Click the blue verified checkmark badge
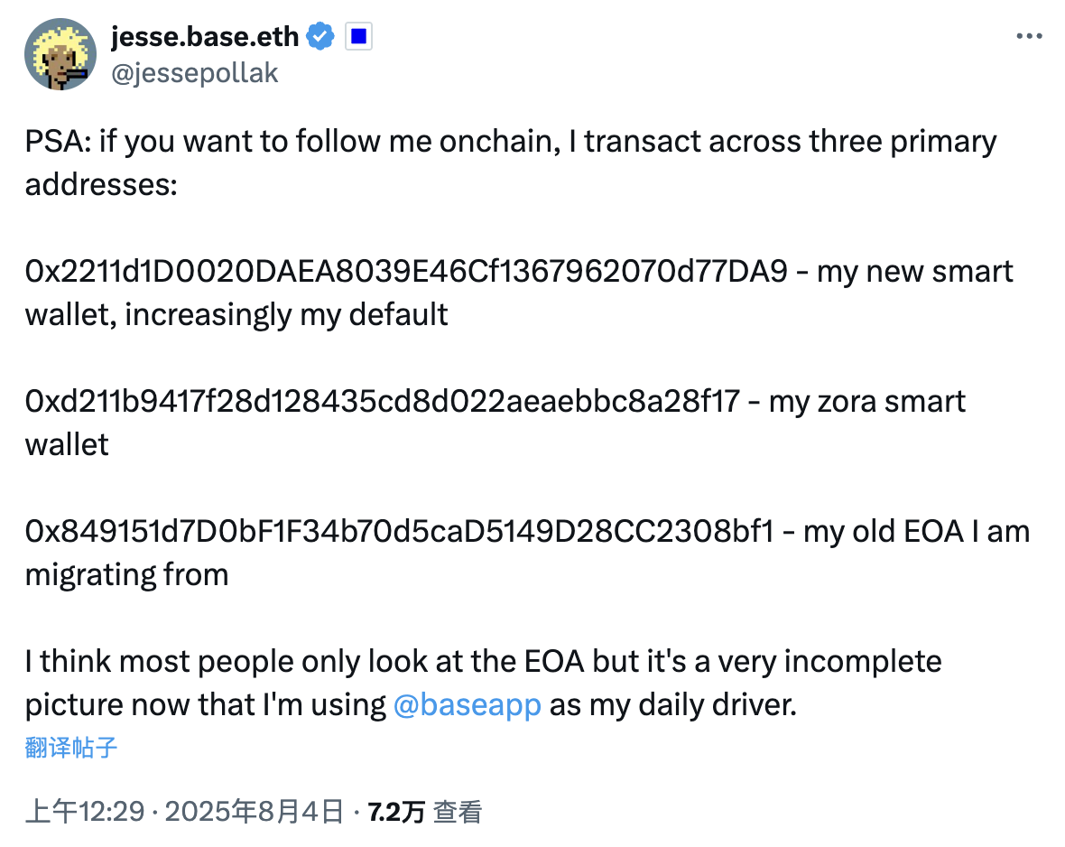This screenshot has width=1065, height=847. [319, 36]
